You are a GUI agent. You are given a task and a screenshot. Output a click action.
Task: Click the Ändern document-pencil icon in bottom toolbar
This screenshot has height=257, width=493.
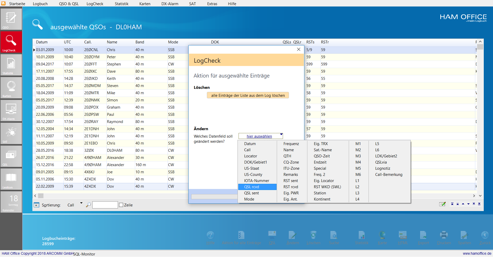[293, 235]
